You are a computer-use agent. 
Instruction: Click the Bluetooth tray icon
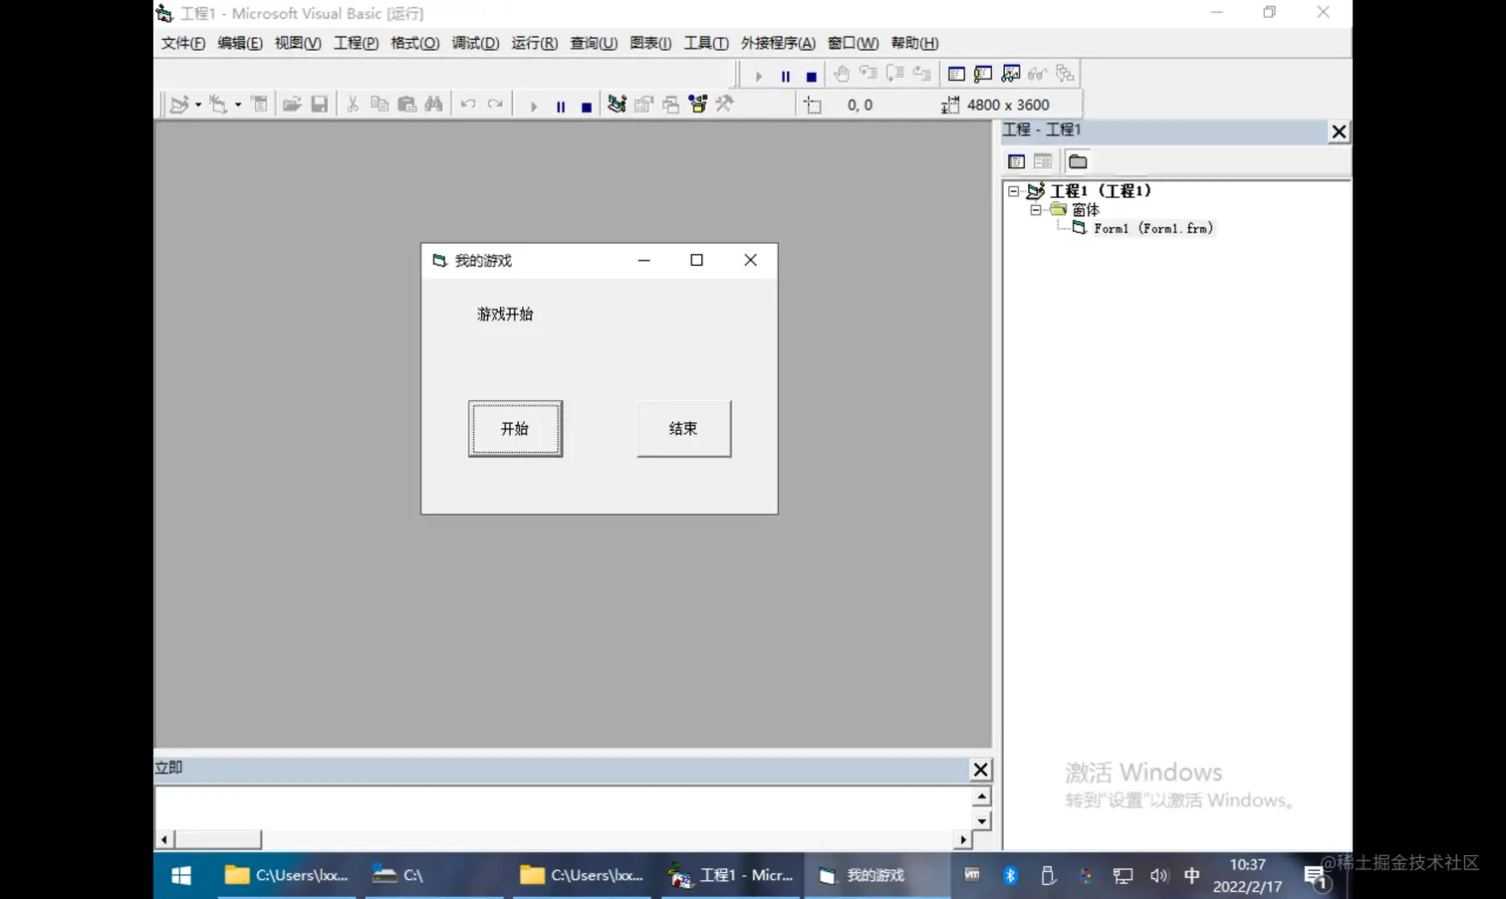click(1010, 875)
